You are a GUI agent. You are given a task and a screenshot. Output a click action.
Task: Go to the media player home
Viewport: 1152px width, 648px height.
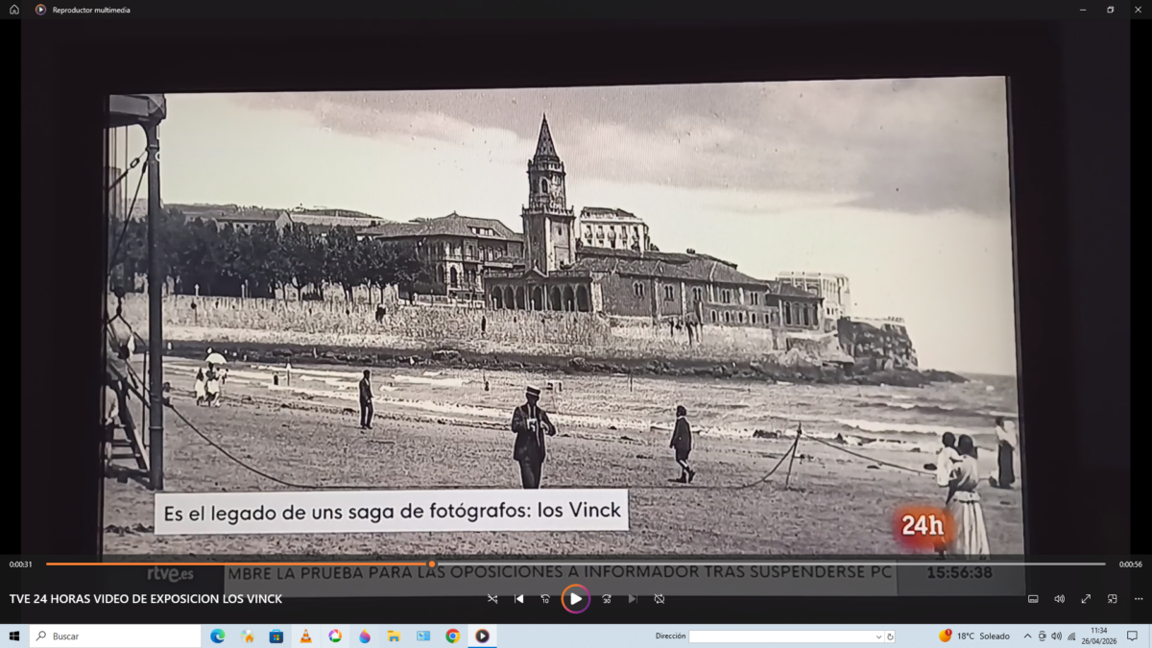coord(14,10)
